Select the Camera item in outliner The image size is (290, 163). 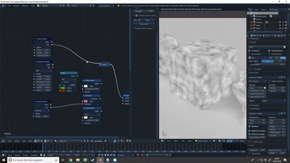click(x=259, y=22)
